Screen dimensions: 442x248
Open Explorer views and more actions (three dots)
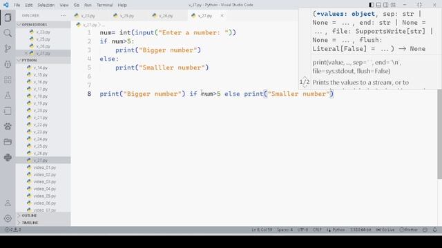[x=63, y=16]
